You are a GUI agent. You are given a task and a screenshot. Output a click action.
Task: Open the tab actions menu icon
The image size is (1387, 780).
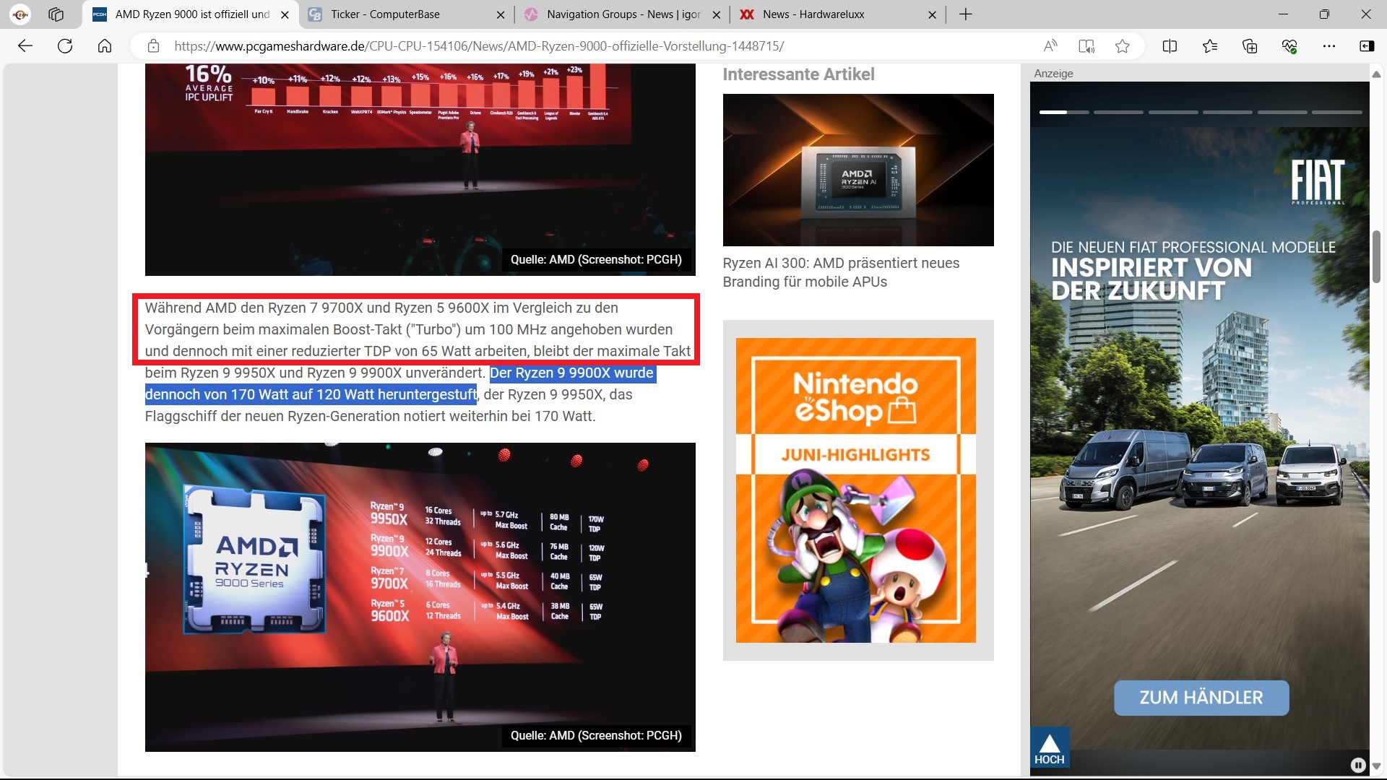click(x=56, y=14)
